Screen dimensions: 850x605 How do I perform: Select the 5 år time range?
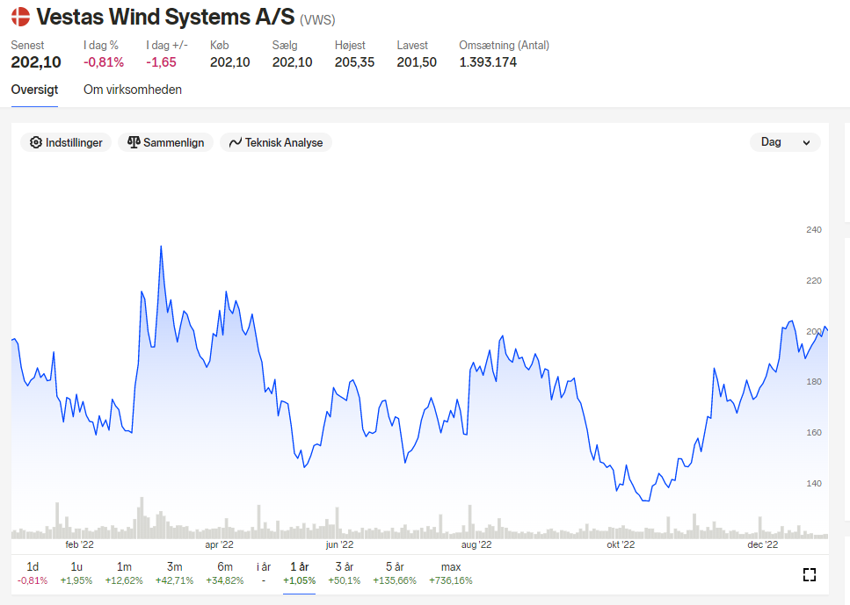pyautogui.click(x=395, y=573)
